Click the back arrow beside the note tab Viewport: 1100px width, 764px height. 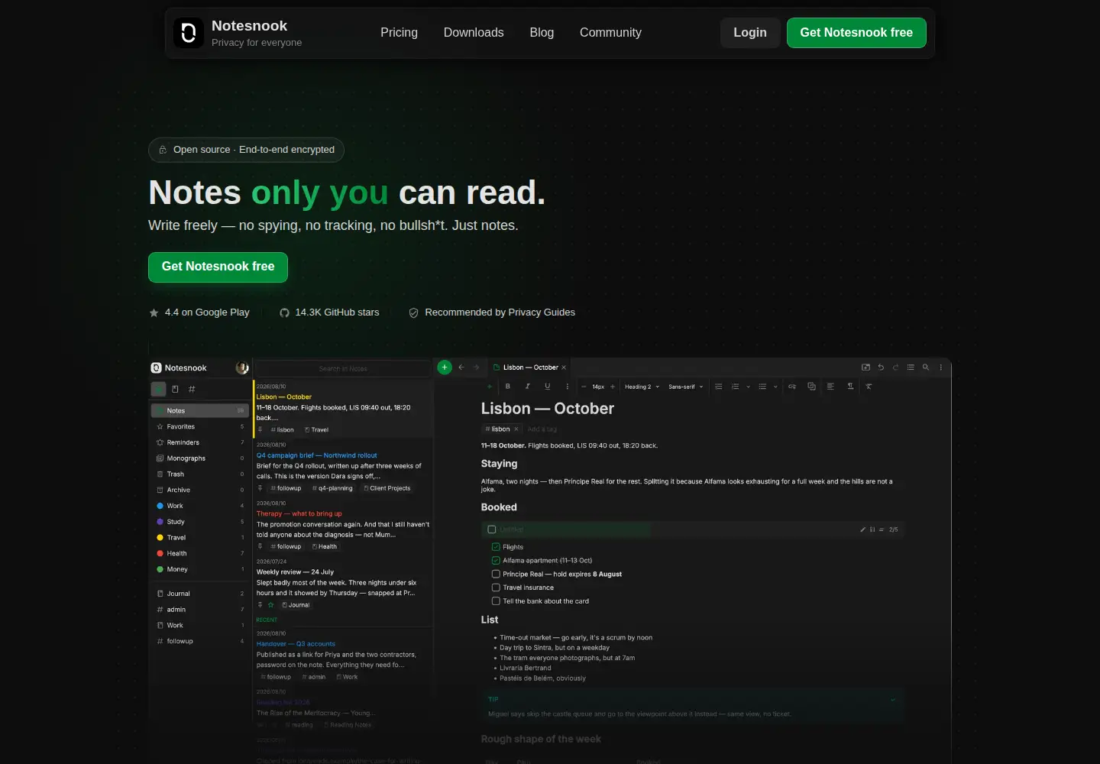461,367
